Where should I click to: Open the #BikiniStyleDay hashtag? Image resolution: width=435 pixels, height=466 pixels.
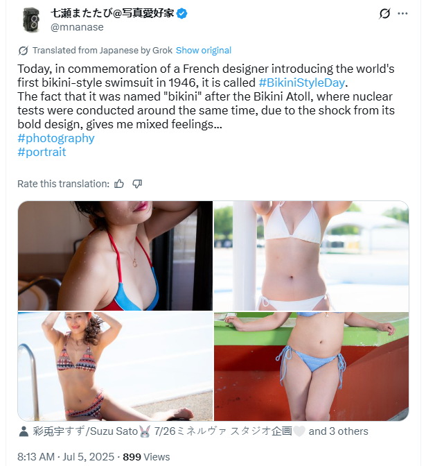click(x=302, y=83)
